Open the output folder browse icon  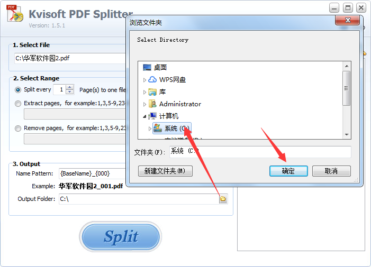[x=223, y=199]
